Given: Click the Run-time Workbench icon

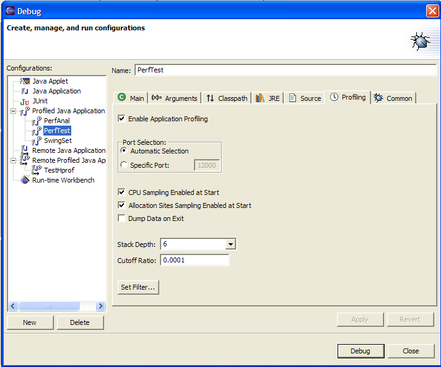Looking at the screenshot, I should pos(25,180).
